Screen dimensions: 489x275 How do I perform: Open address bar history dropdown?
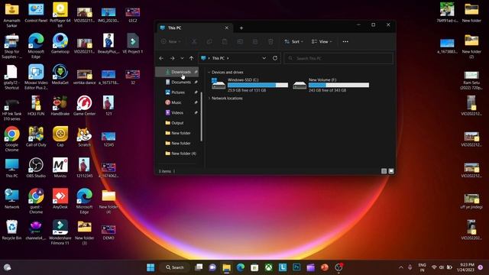pos(264,58)
